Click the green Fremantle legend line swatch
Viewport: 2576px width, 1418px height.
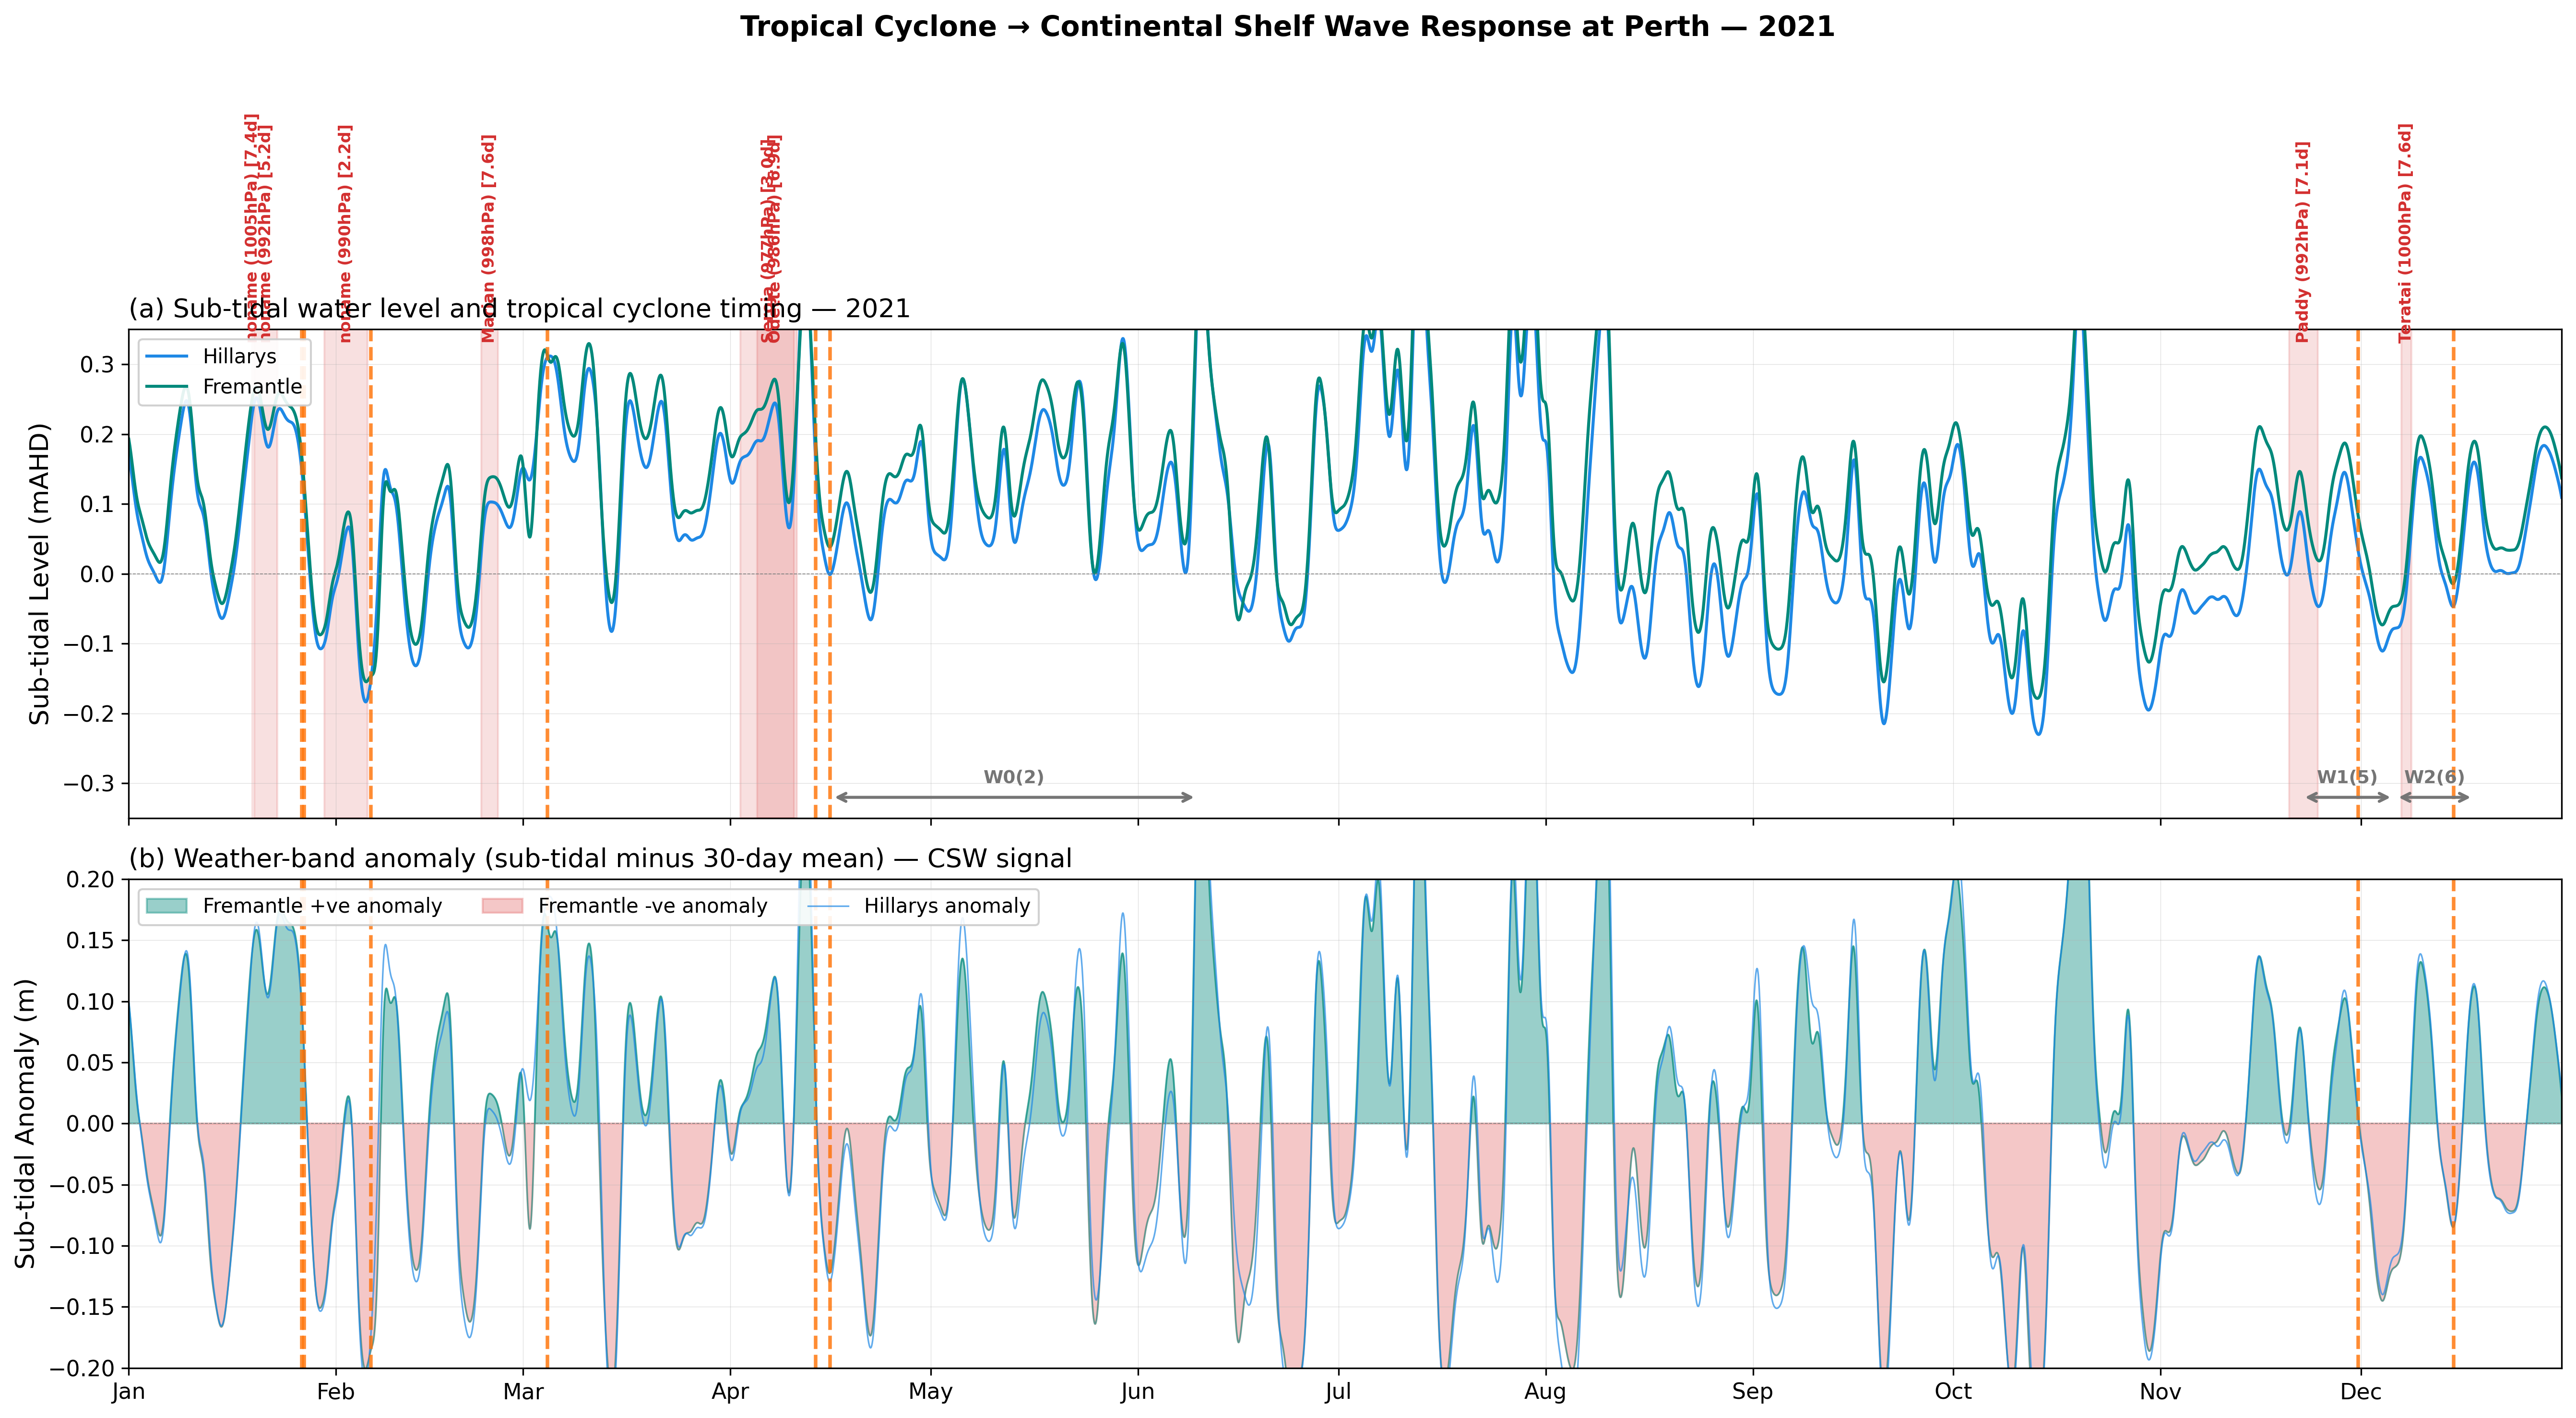pos(166,386)
